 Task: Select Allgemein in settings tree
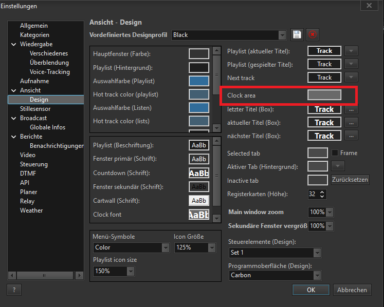point(34,26)
